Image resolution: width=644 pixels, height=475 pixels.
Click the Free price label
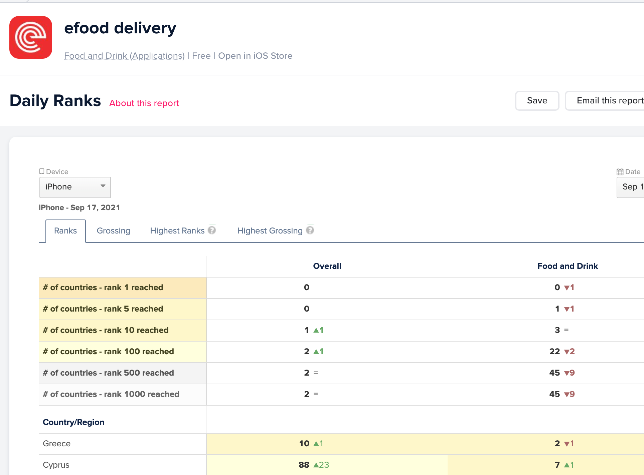pyautogui.click(x=201, y=56)
